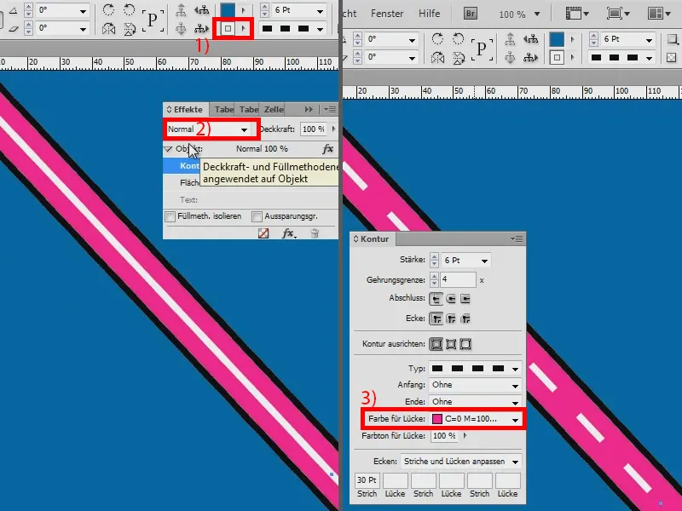The width and height of the screenshot is (682, 511).
Task: Click select next object icon in right window
Action: pos(530,57)
